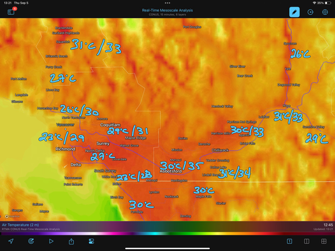Tap the Mission town label
The height and width of the screenshot is (251, 335).
click(x=177, y=150)
